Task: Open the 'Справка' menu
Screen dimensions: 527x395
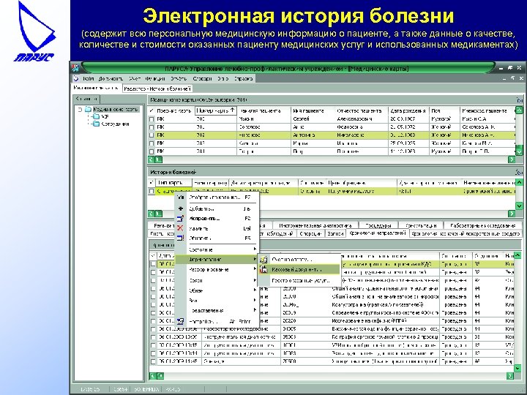Action: tap(243, 78)
